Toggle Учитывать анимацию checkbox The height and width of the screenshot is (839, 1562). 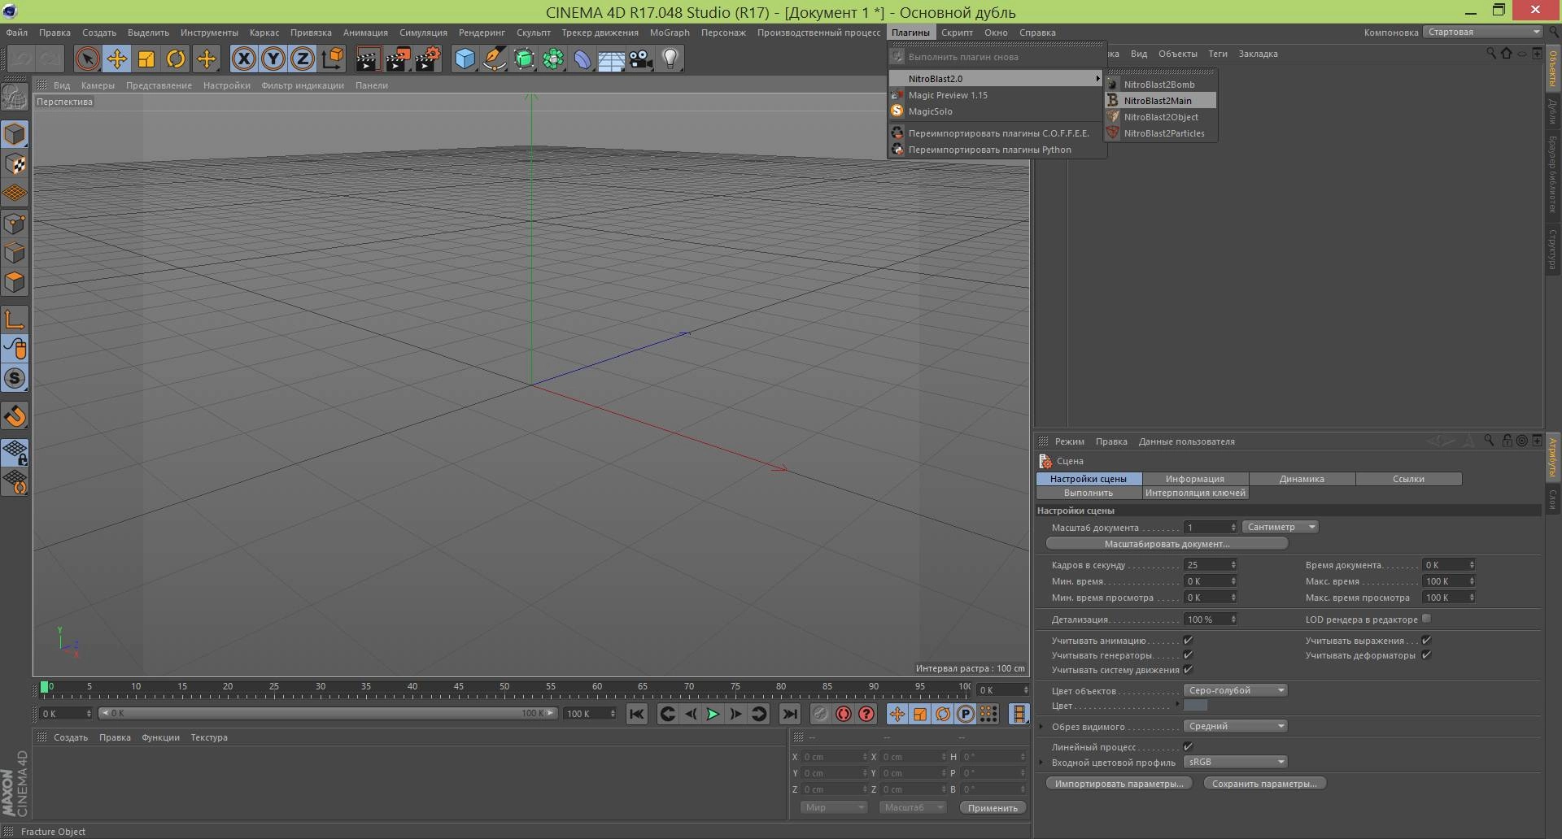tap(1188, 641)
